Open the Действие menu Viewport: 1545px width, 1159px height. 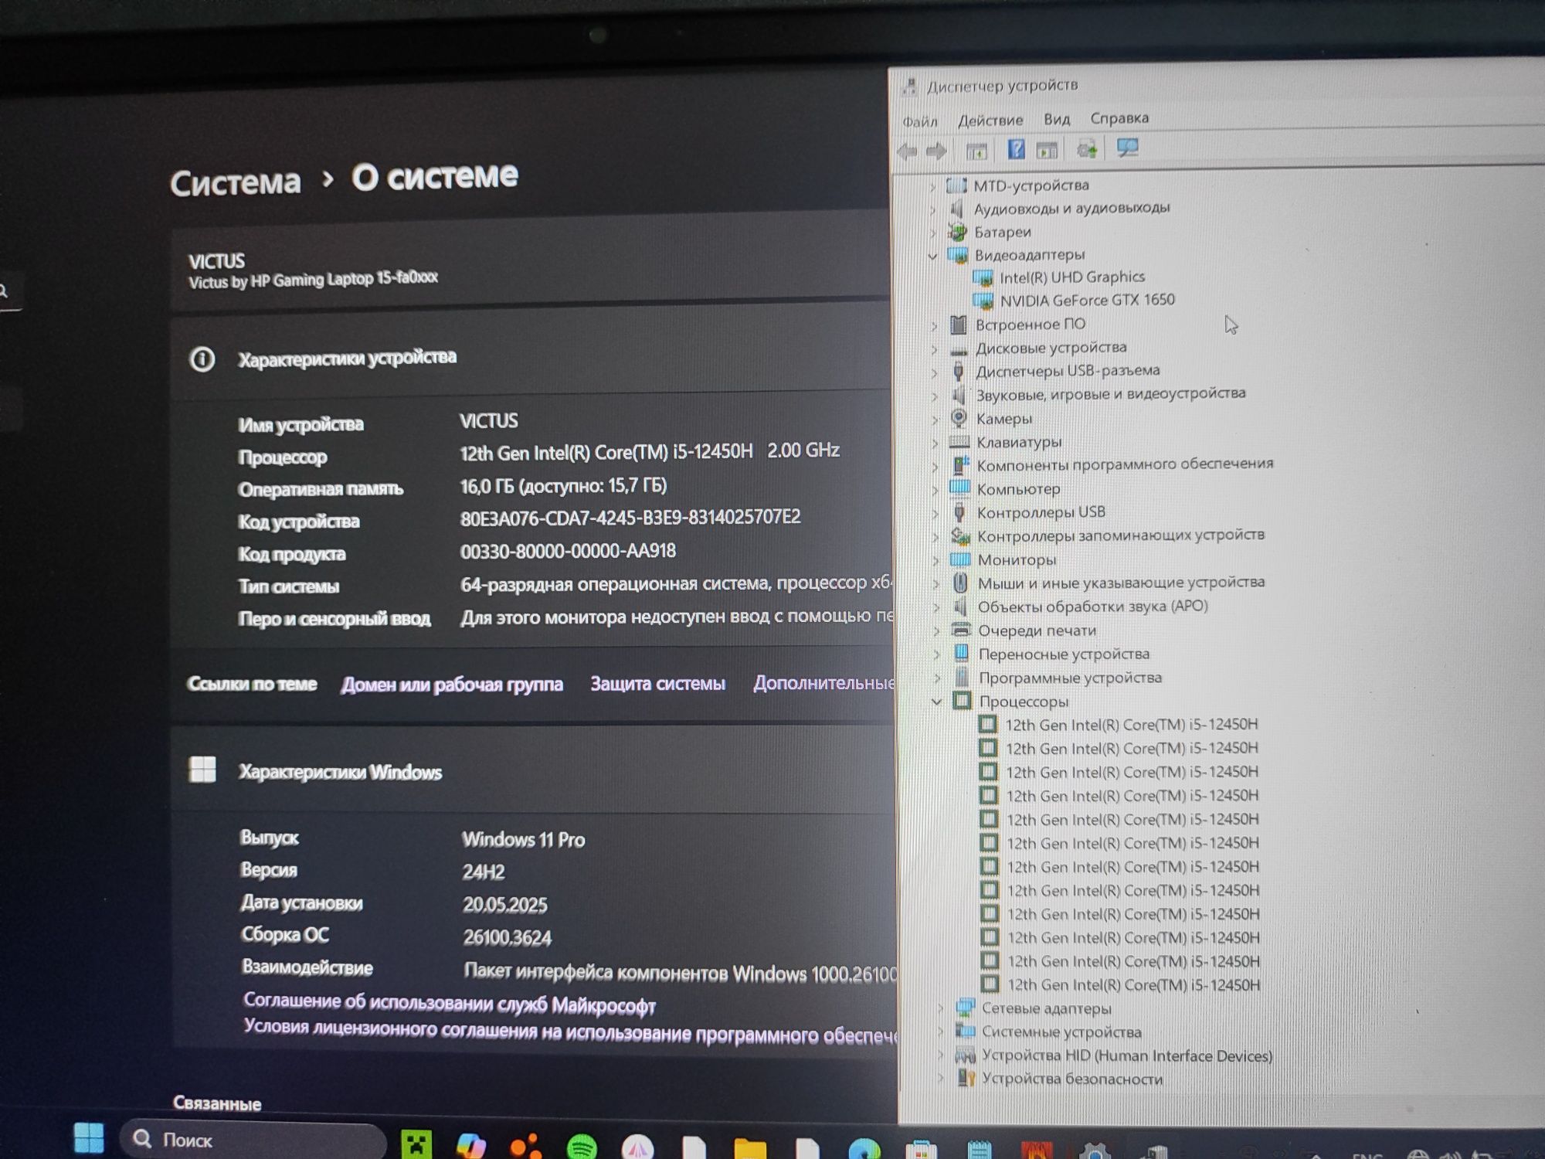pos(990,120)
